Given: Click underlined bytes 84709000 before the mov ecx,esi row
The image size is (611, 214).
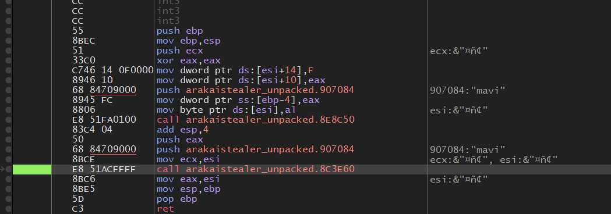Looking at the screenshot, I should (113, 149).
